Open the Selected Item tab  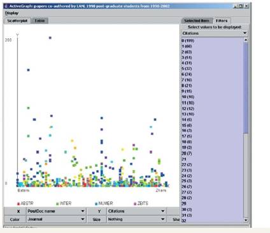[197, 20]
